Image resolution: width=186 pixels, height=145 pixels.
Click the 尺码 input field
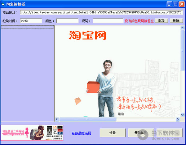[x=108, y=21]
